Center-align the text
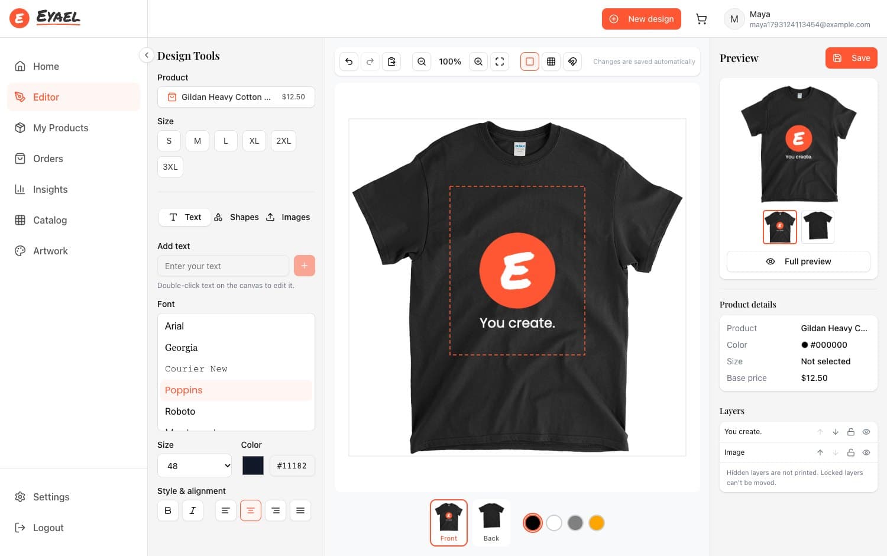Screen dimensions: 887x556 click(251, 510)
